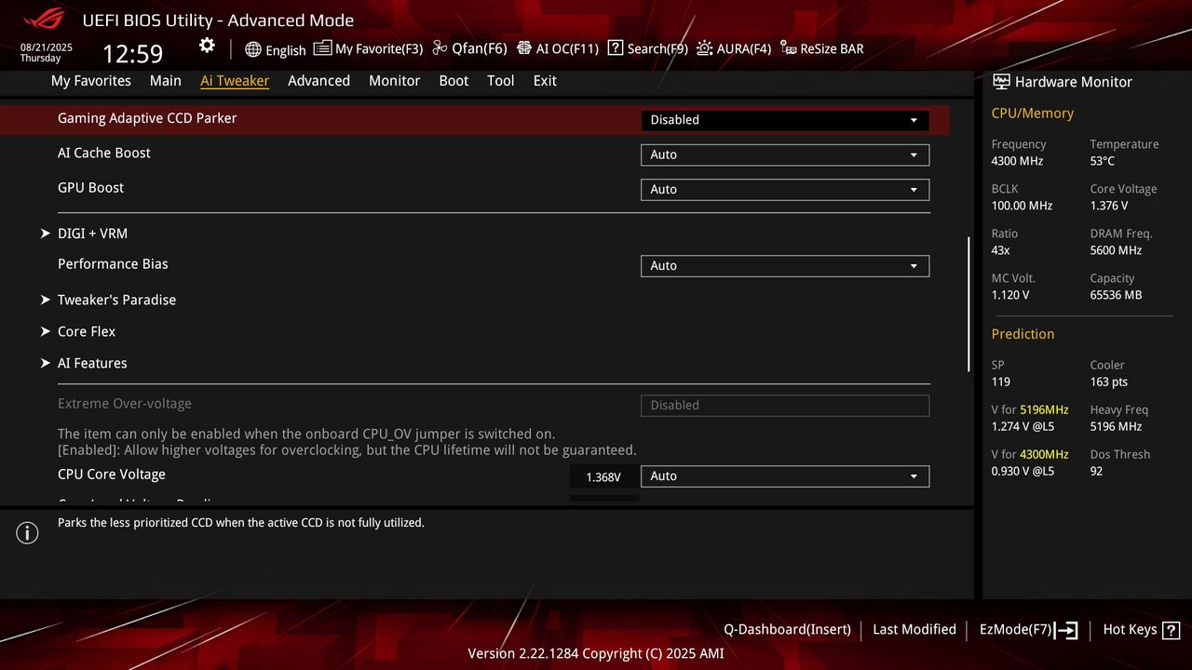The height and width of the screenshot is (670, 1192).
Task: Click the ReSize BAR icon
Action: (x=821, y=48)
